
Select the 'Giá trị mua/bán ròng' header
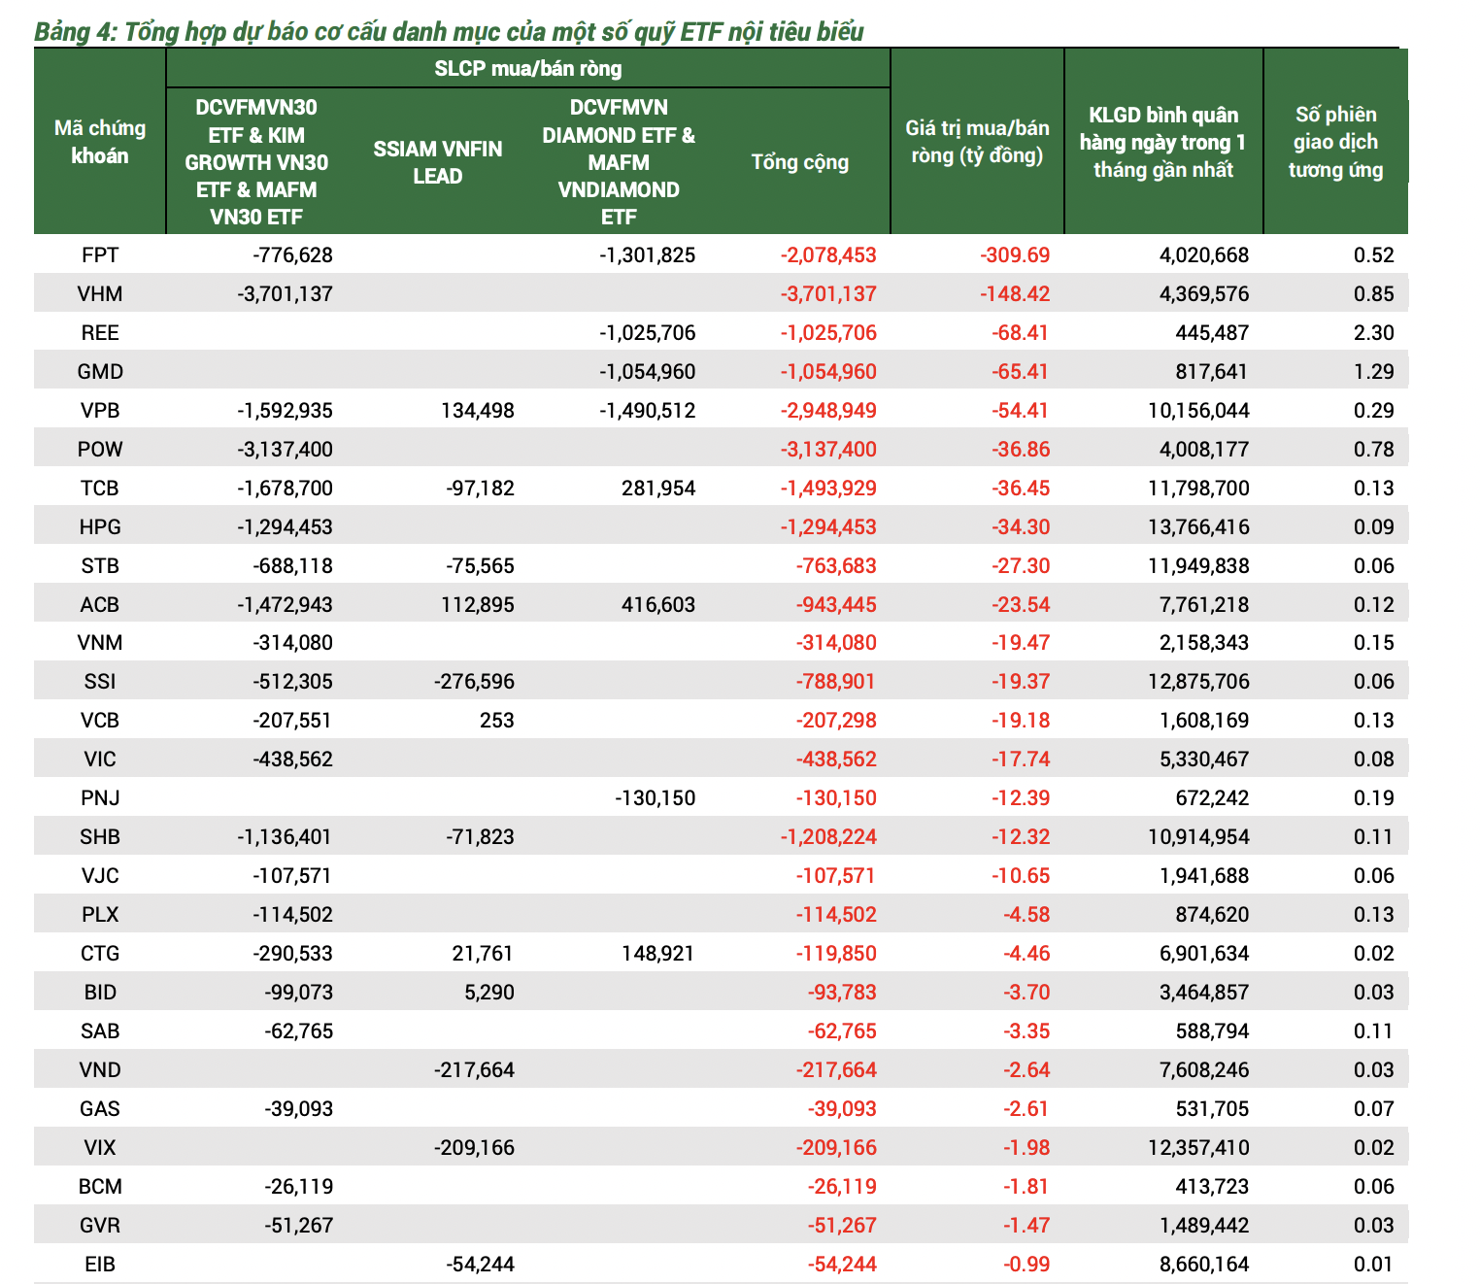[x=977, y=142]
